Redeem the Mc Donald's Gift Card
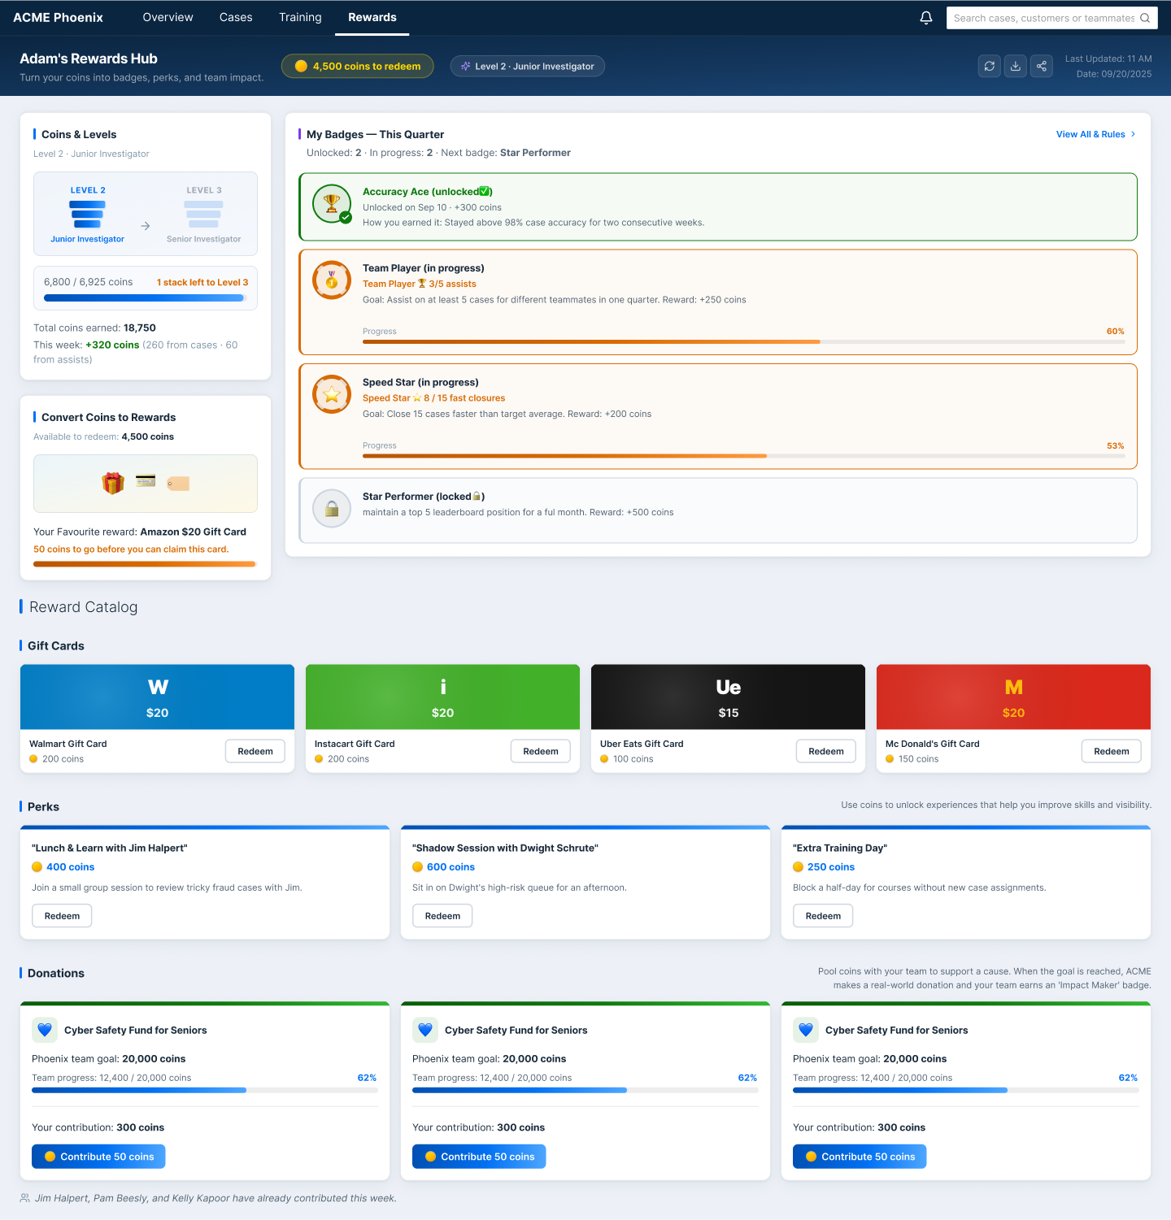The height and width of the screenshot is (1220, 1171). pyautogui.click(x=1112, y=751)
